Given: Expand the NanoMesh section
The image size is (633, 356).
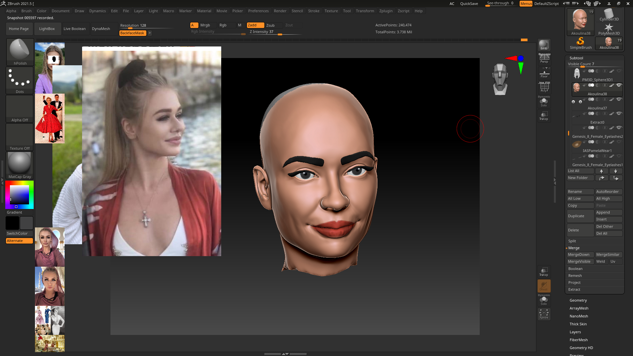Looking at the screenshot, I should tap(579, 316).
